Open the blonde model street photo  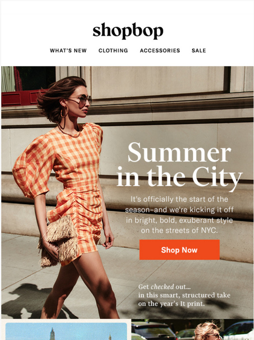coord(192,329)
